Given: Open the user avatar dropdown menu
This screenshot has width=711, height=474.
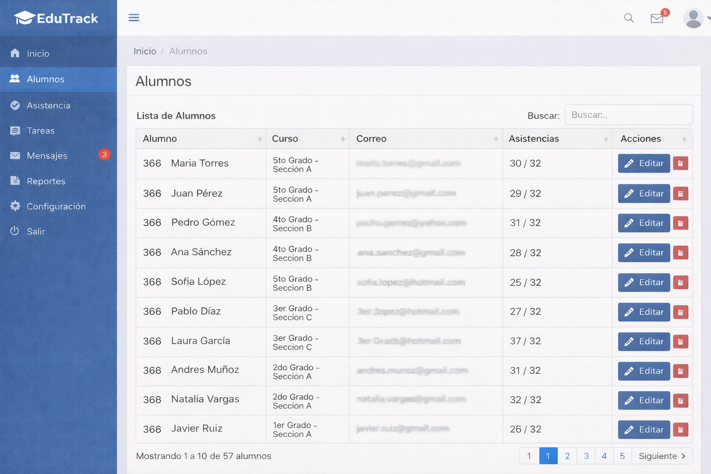Looking at the screenshot, I should (693, 18).
